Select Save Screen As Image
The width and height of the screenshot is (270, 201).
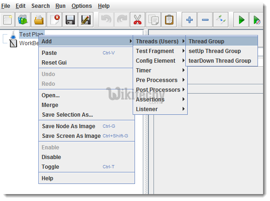86,136
